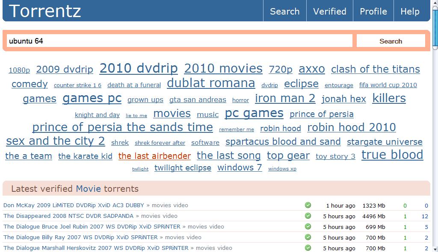Screen dimensions: 438x252
Task: Click the 'comedy' tag
Action: point(30,84)
